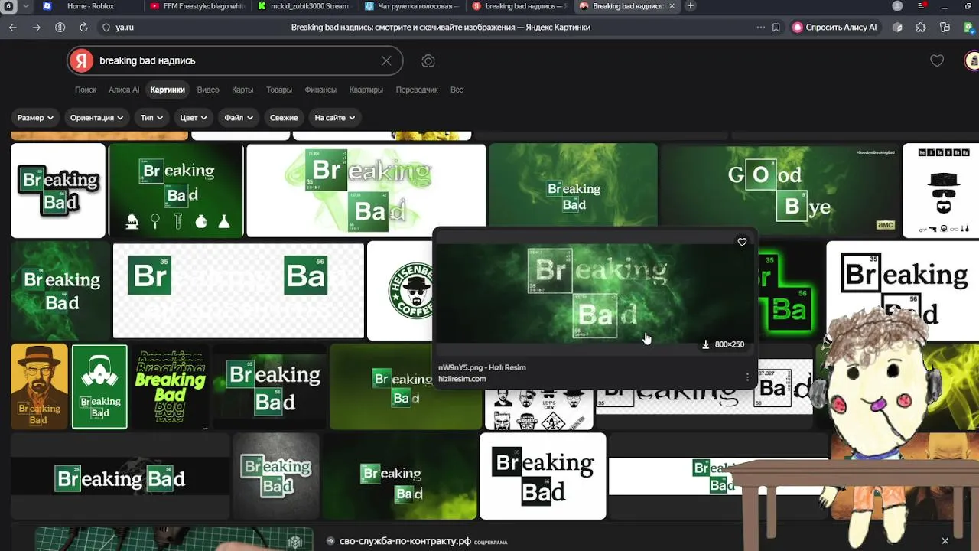
Task: Show all services via Все
Action: tap(457, 90)
